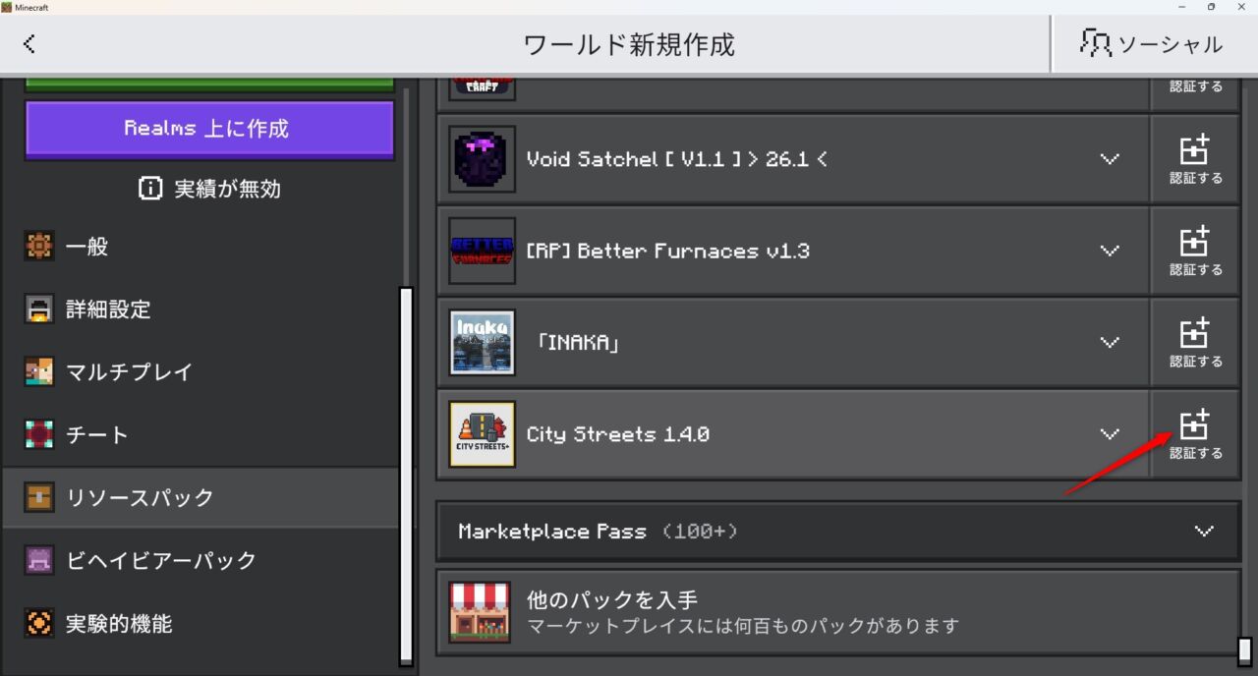
Task: Click the [RP] Better Furnaces v1.3 text
Action: coord(668,251)
